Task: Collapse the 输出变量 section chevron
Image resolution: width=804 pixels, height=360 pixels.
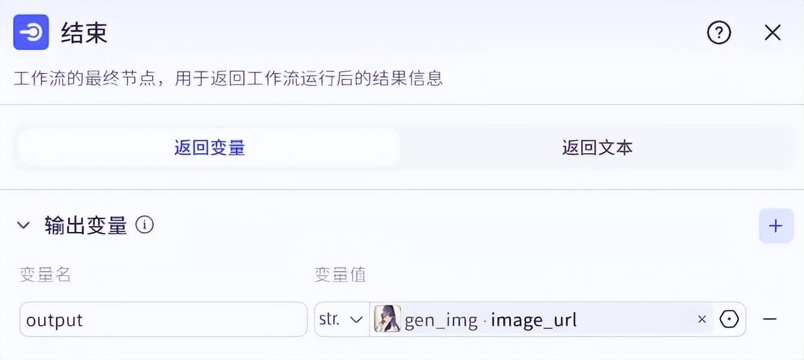Action: 23,225
